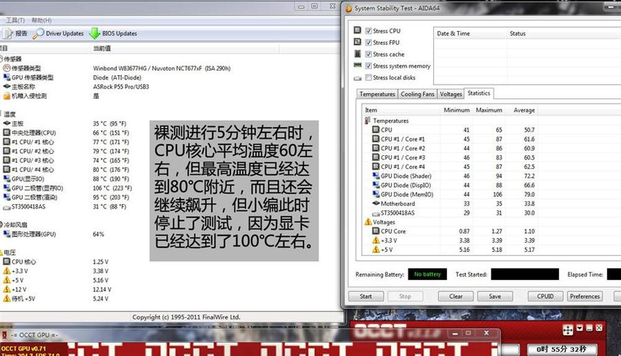
Task: Click the Stress cache icon
Action: point(357,53)
